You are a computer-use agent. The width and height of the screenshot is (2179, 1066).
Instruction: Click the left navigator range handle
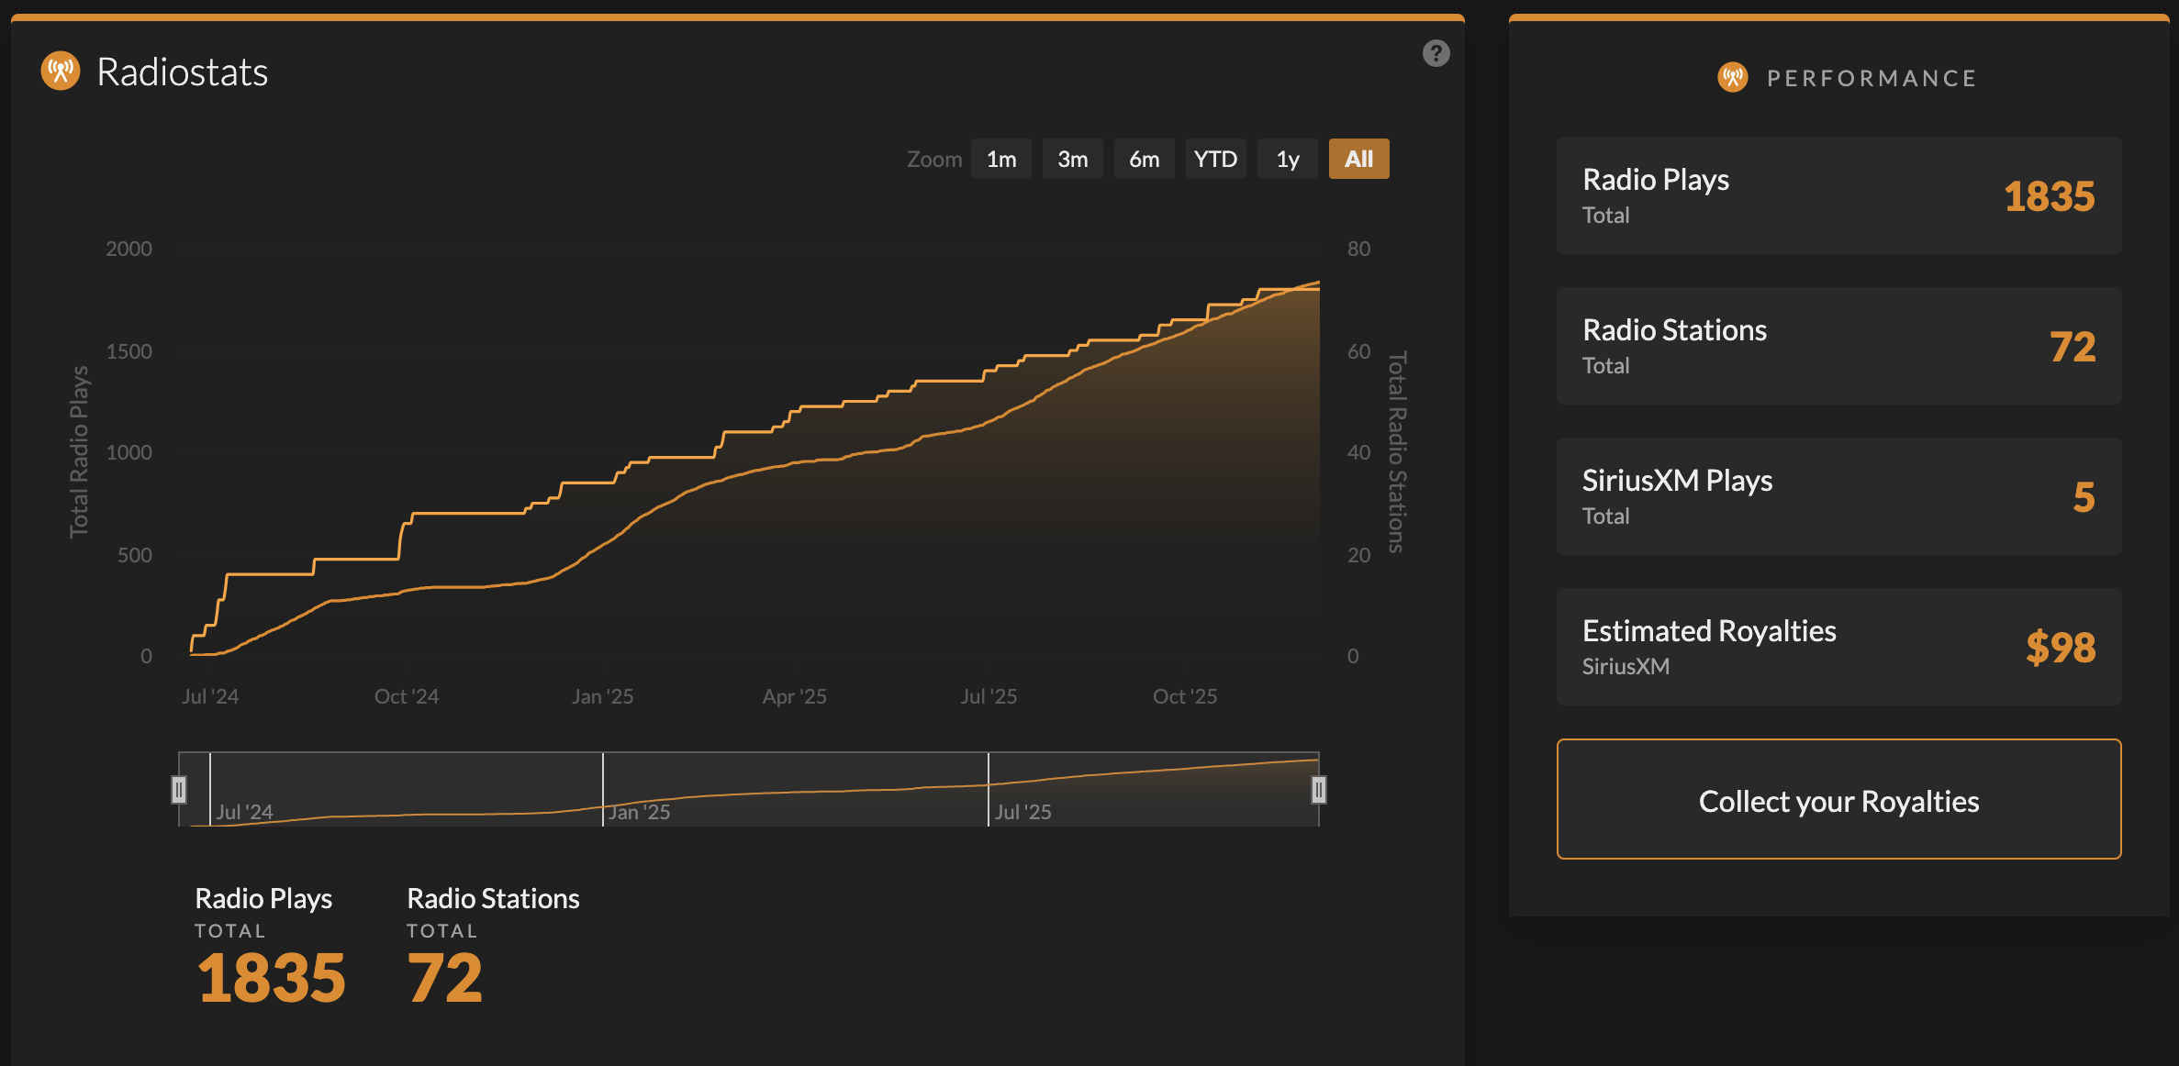tap(179, 789)
